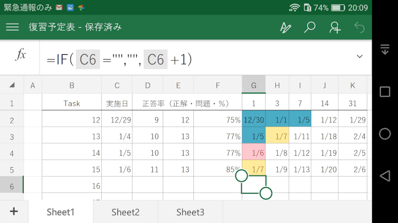Screen dimensions: 398x223
Task: Select column A header
Action: coord(33,85)
